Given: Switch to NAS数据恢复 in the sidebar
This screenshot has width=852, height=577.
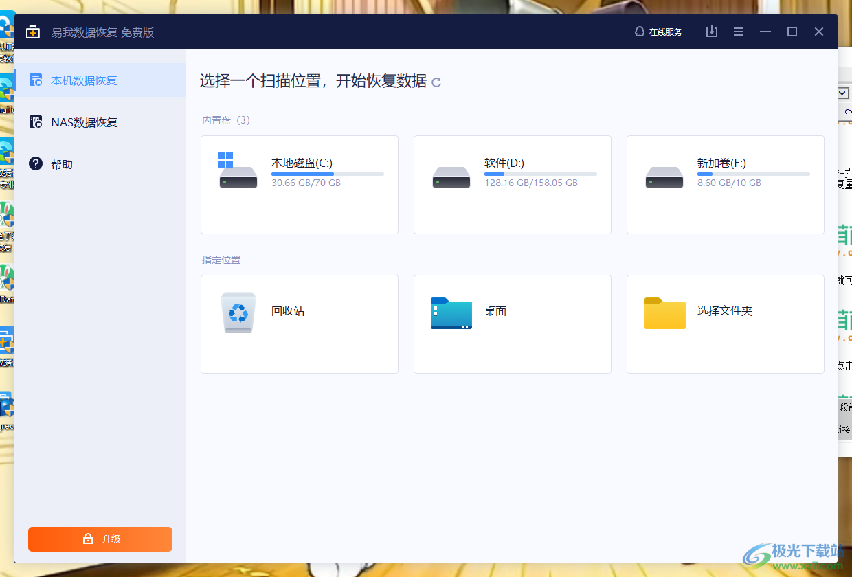Looking at the screenshot, I should pyautogui.click(x=100, y=122).
